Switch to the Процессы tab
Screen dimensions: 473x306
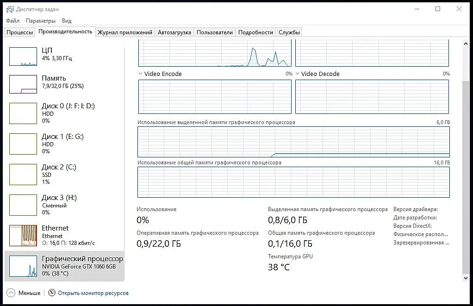point(19,32)
